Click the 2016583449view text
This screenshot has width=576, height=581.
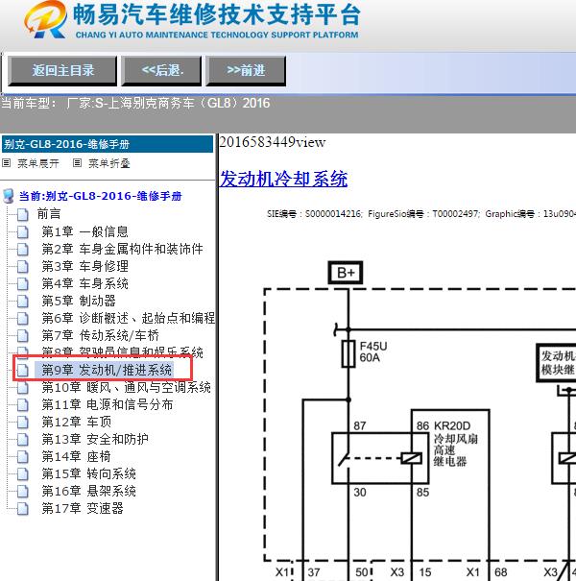point(273,142)
